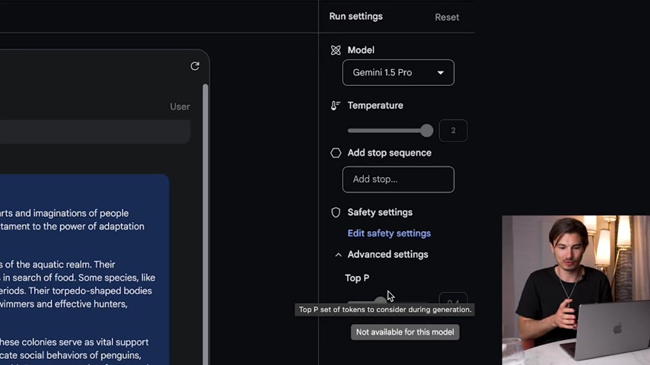The width and height of the screenshot is (650, 365).
Task: Click the refresh icon above the chat
Action: (195, 66)
